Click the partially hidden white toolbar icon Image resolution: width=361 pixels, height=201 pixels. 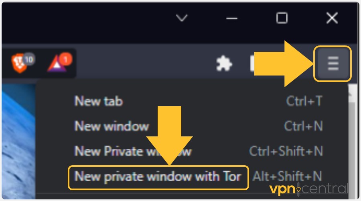click(252, 63)
